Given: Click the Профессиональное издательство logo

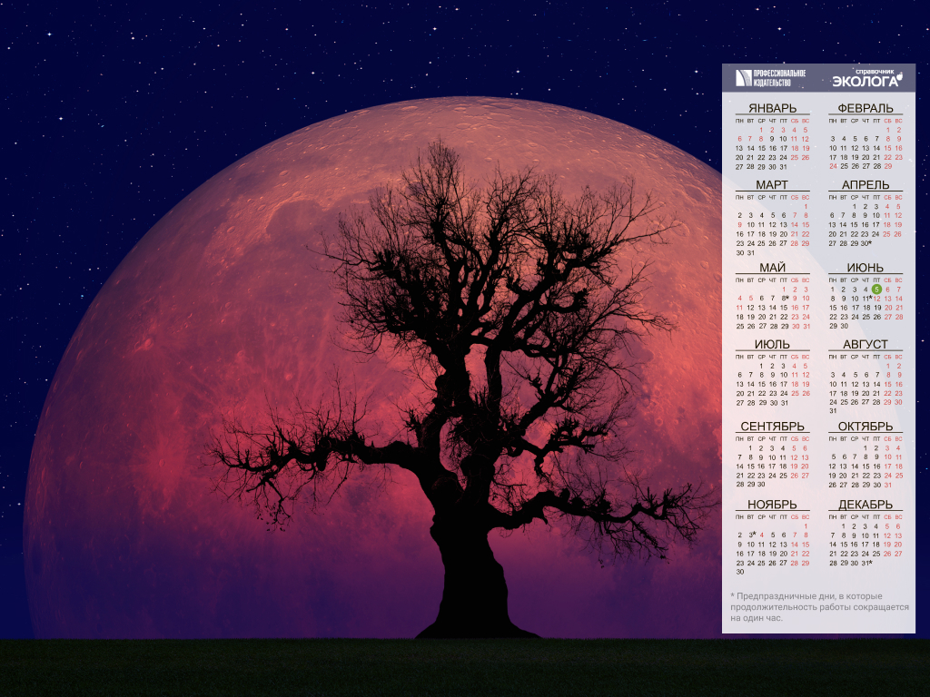Looking at the screenshot, I should [x=770, y=78].
